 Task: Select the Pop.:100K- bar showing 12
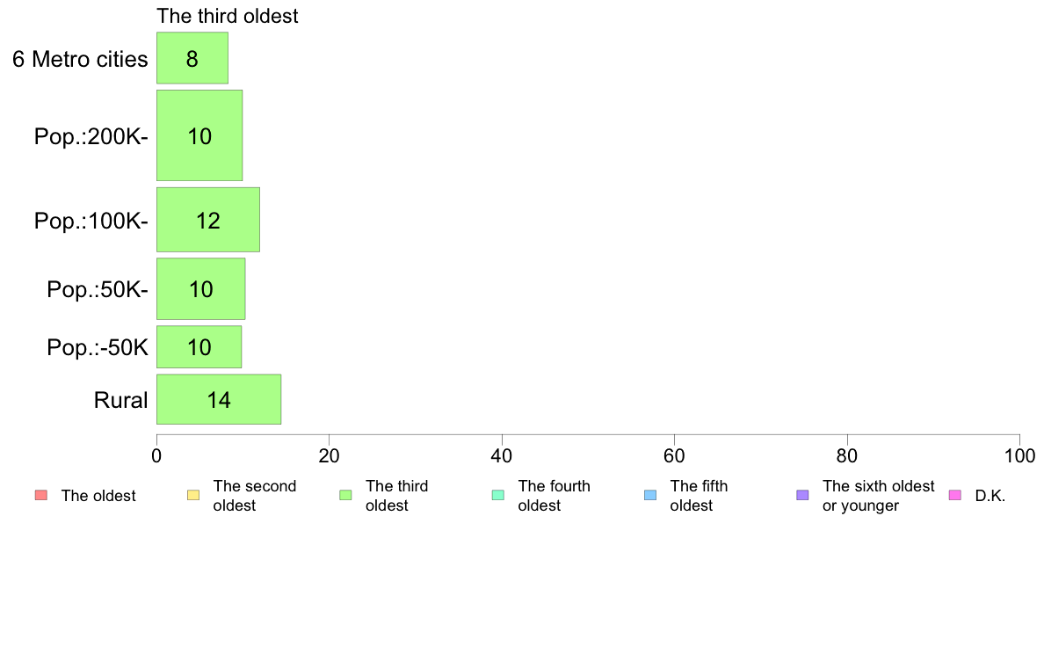(x=208, y=220)
